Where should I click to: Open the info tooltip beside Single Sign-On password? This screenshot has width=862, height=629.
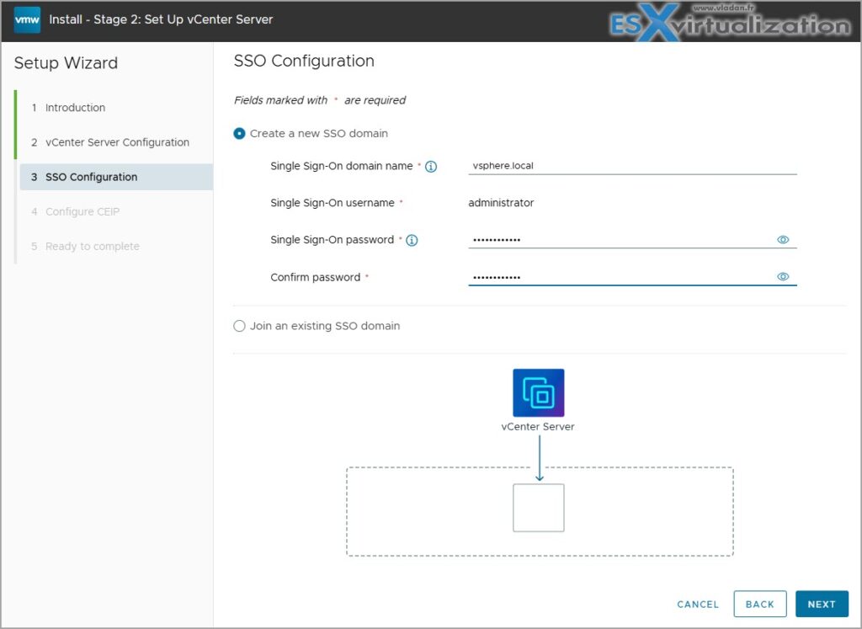pos(412,240)
